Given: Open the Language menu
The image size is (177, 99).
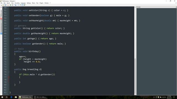Looking at the screenshot, I should point(23,3).
